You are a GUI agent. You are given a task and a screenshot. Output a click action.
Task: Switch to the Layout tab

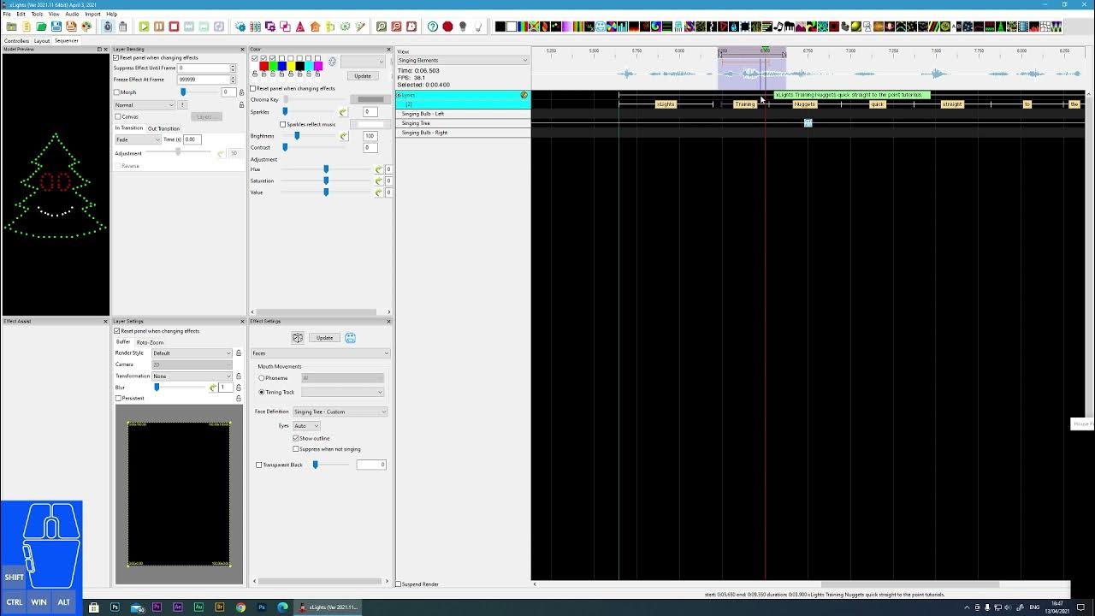pos(42,41)
